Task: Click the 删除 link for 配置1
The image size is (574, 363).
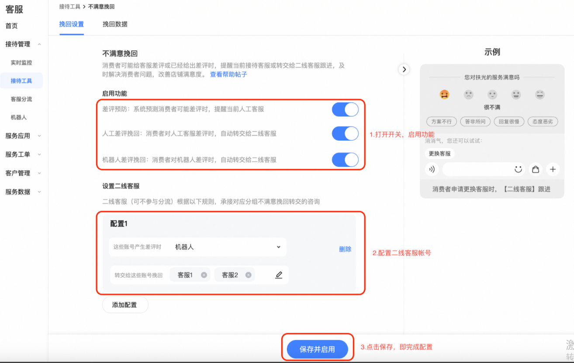Action: pyautogui.click(x=345, y=249)
